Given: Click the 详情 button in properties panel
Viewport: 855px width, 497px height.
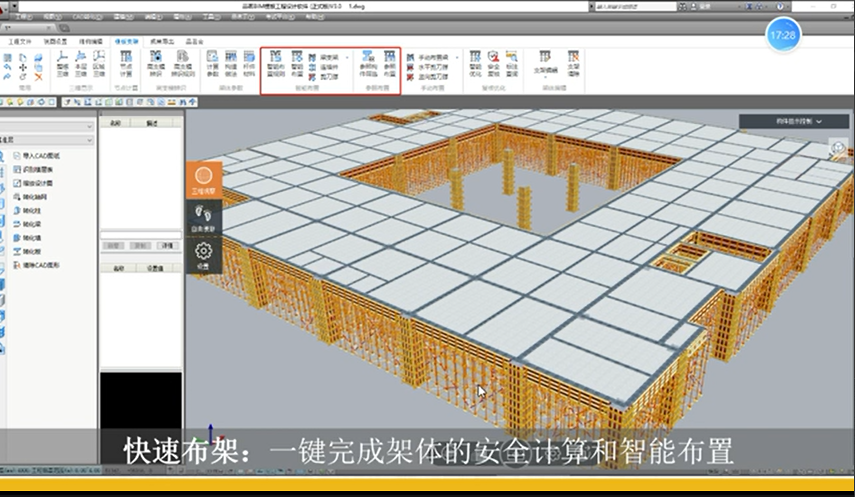Looking at the screenshot, I should (168, 246).
